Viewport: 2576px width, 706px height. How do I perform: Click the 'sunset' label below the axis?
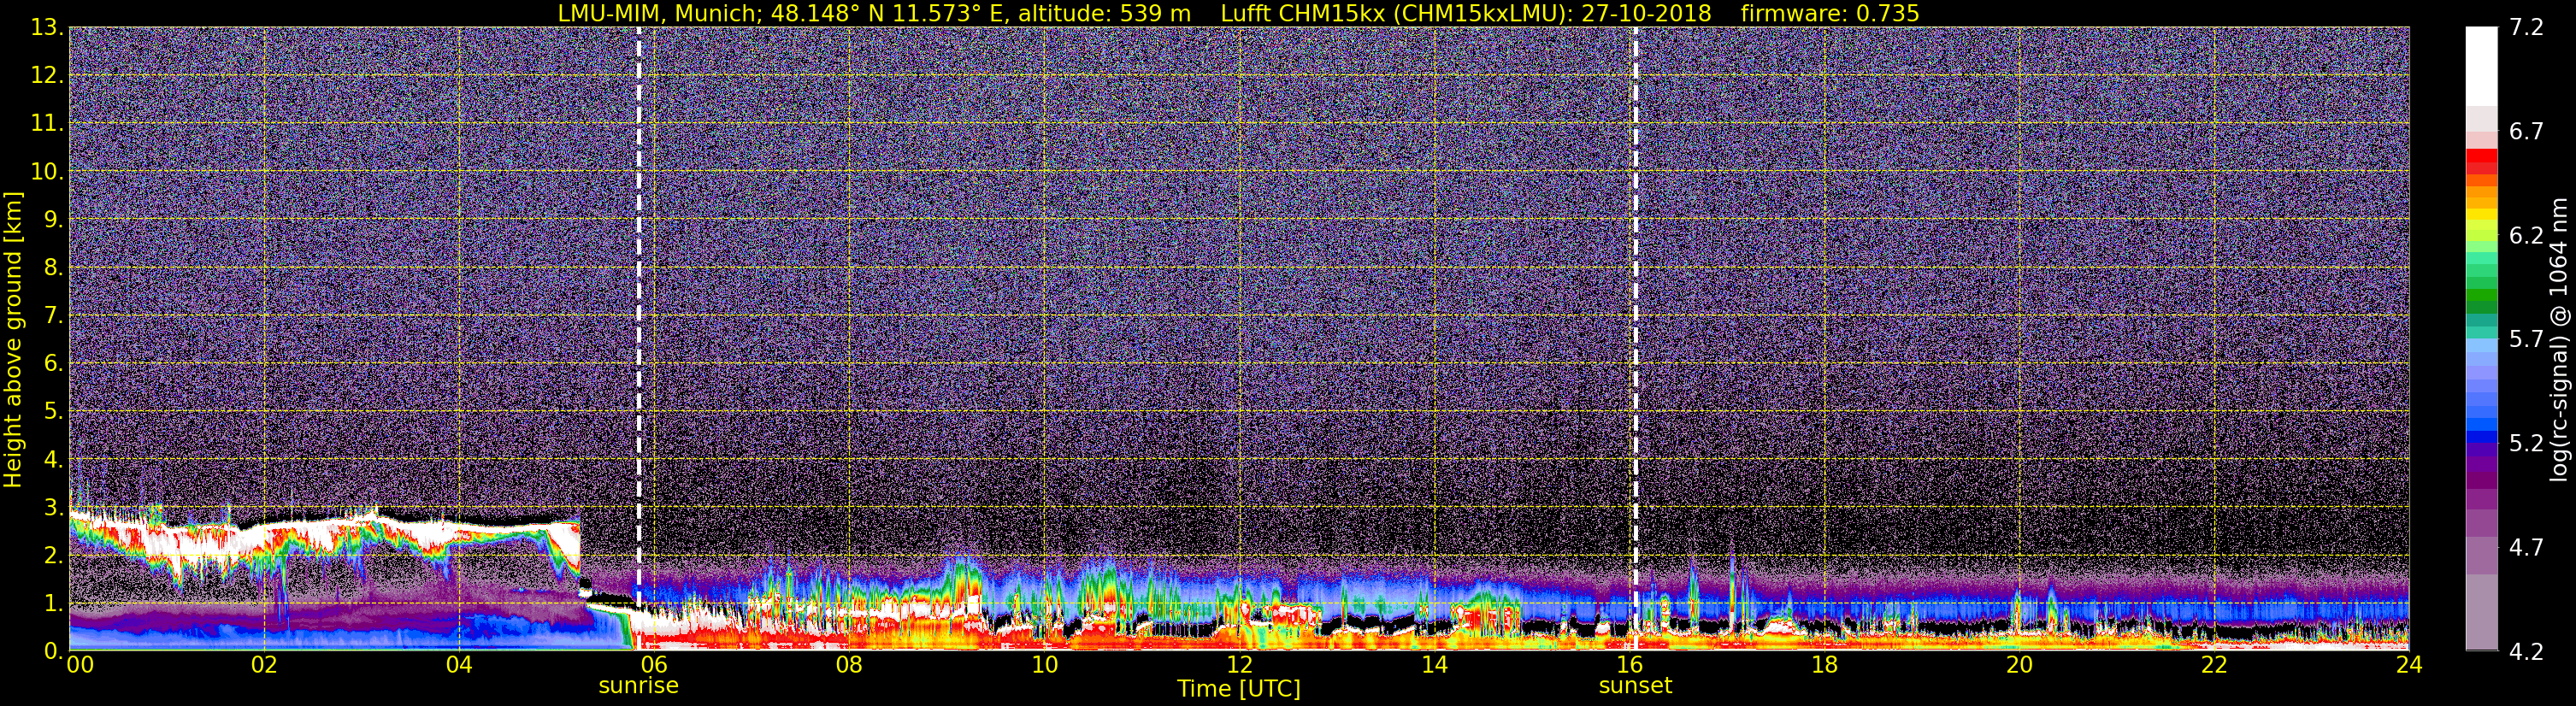1635,686
